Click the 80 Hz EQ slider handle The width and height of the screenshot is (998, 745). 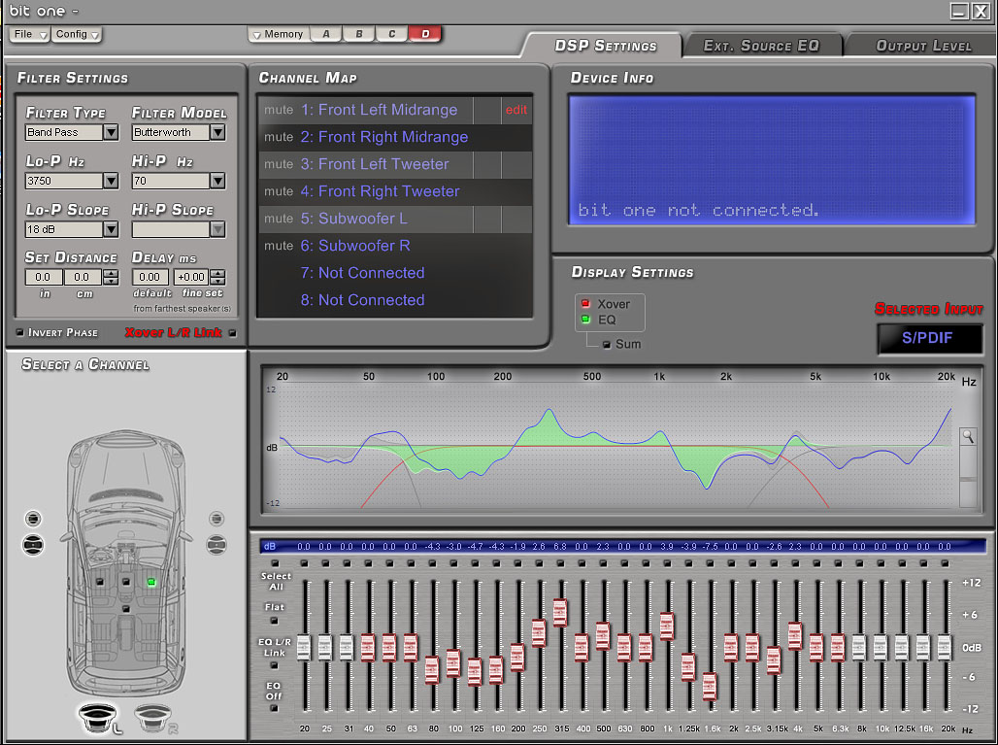[x=432, y=670]
